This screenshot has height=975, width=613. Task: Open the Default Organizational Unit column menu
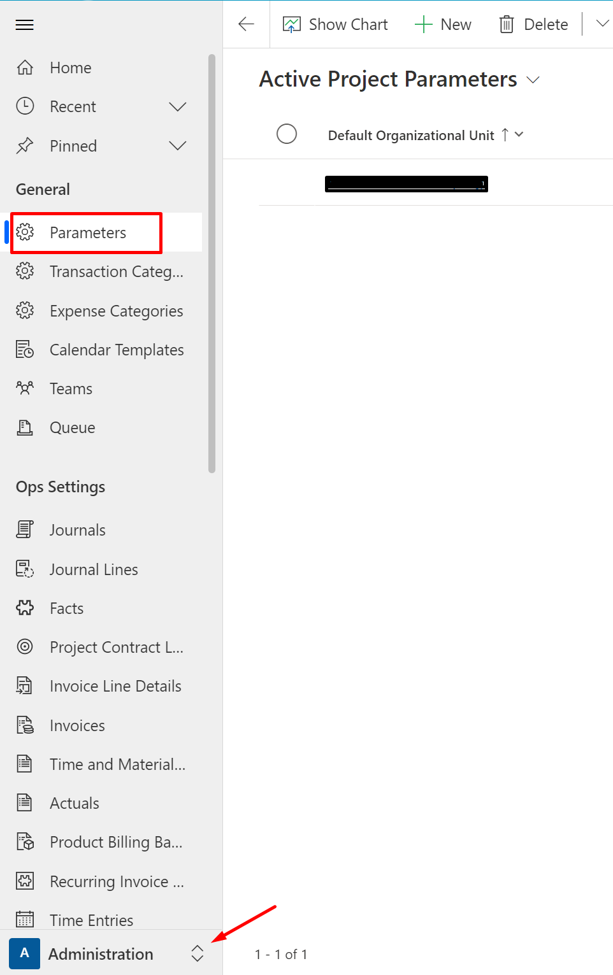coord(518,134)
